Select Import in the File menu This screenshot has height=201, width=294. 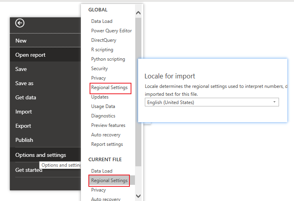tap(45, 112)
